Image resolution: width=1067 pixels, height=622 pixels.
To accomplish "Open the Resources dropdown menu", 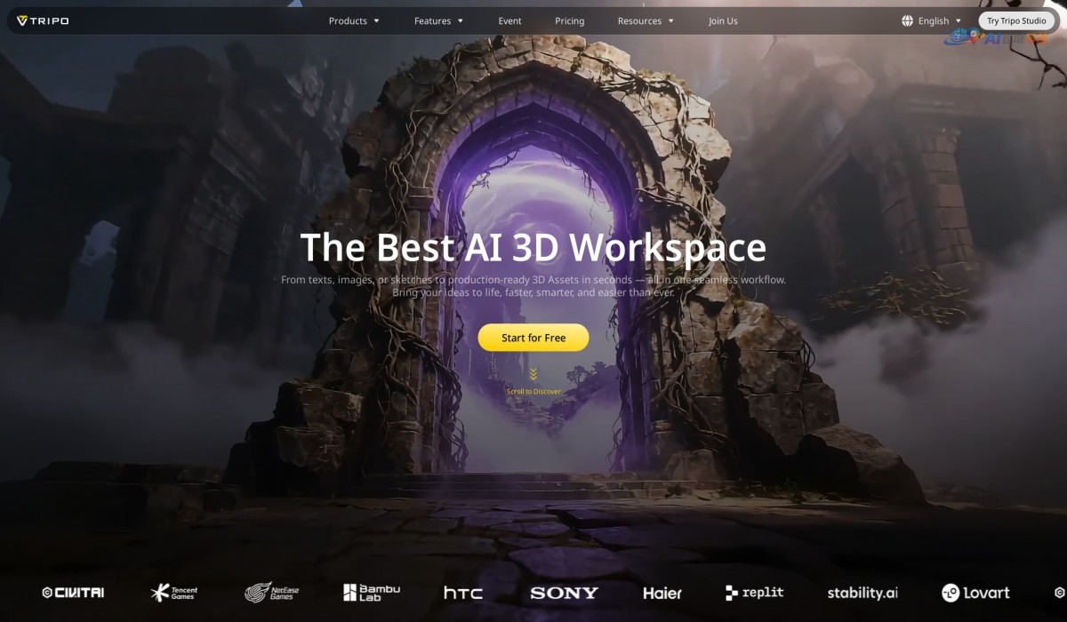I will [x=646, y=20].
